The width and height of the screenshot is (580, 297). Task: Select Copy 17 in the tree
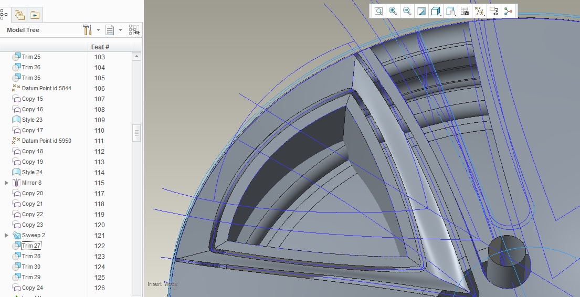coord(32,130)
